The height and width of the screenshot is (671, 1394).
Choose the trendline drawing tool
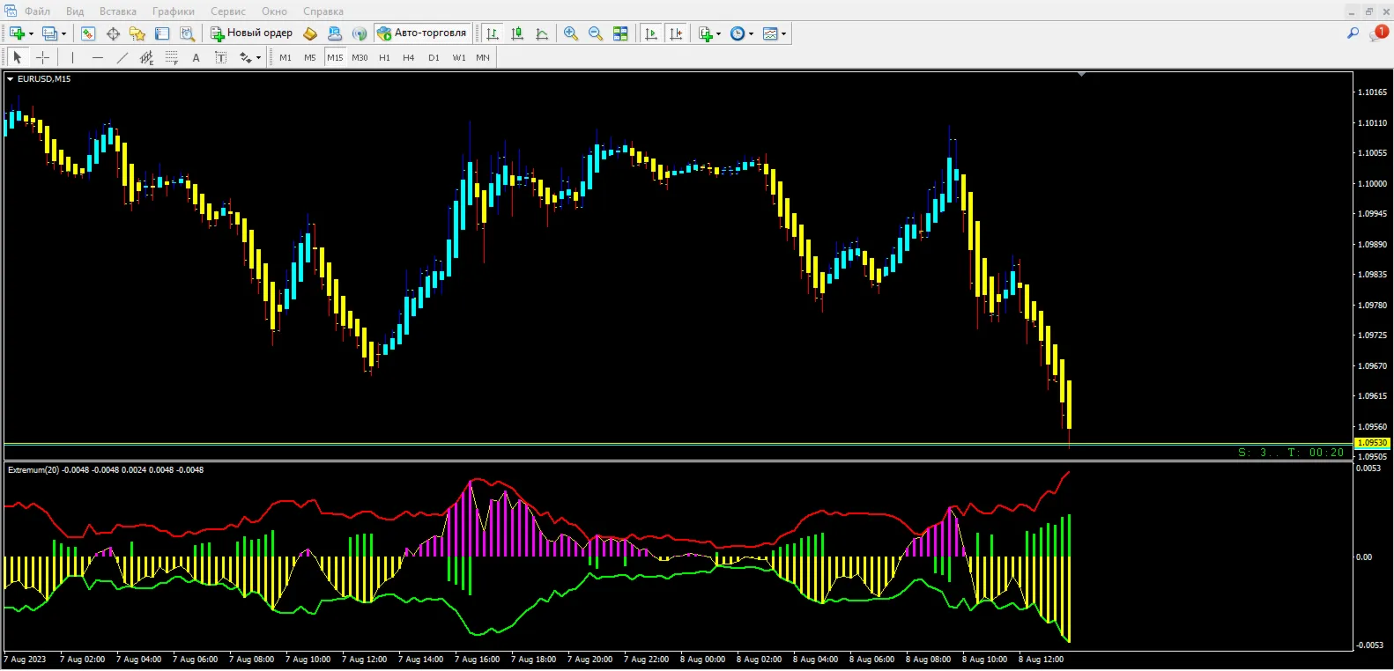(122, 57)
